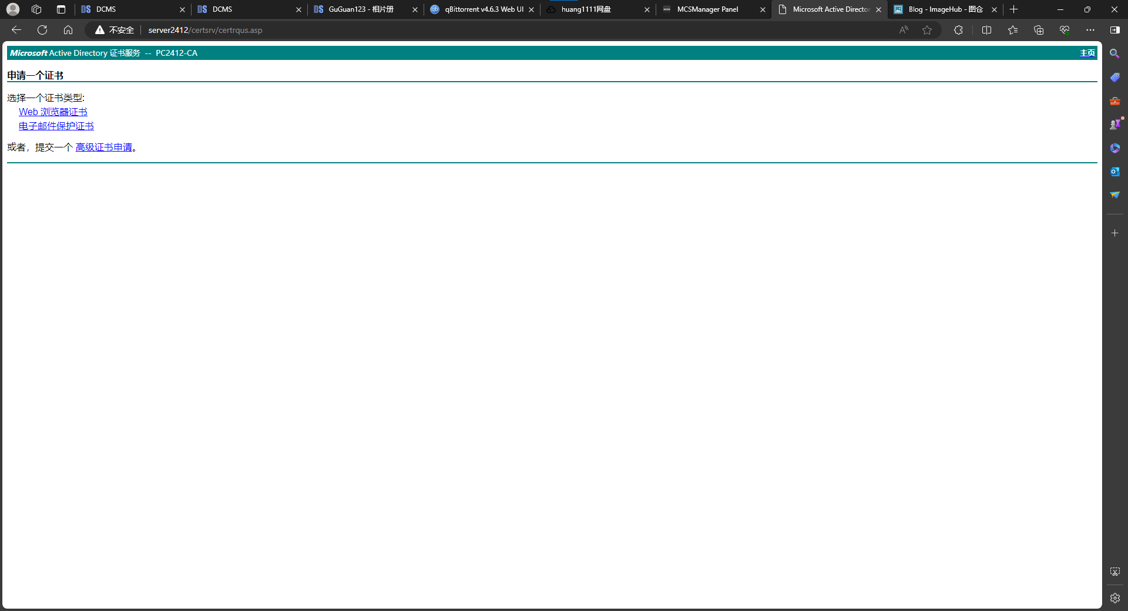Open the Extensions puzzle icon
1128x611 pixels.
coord(958,30)
